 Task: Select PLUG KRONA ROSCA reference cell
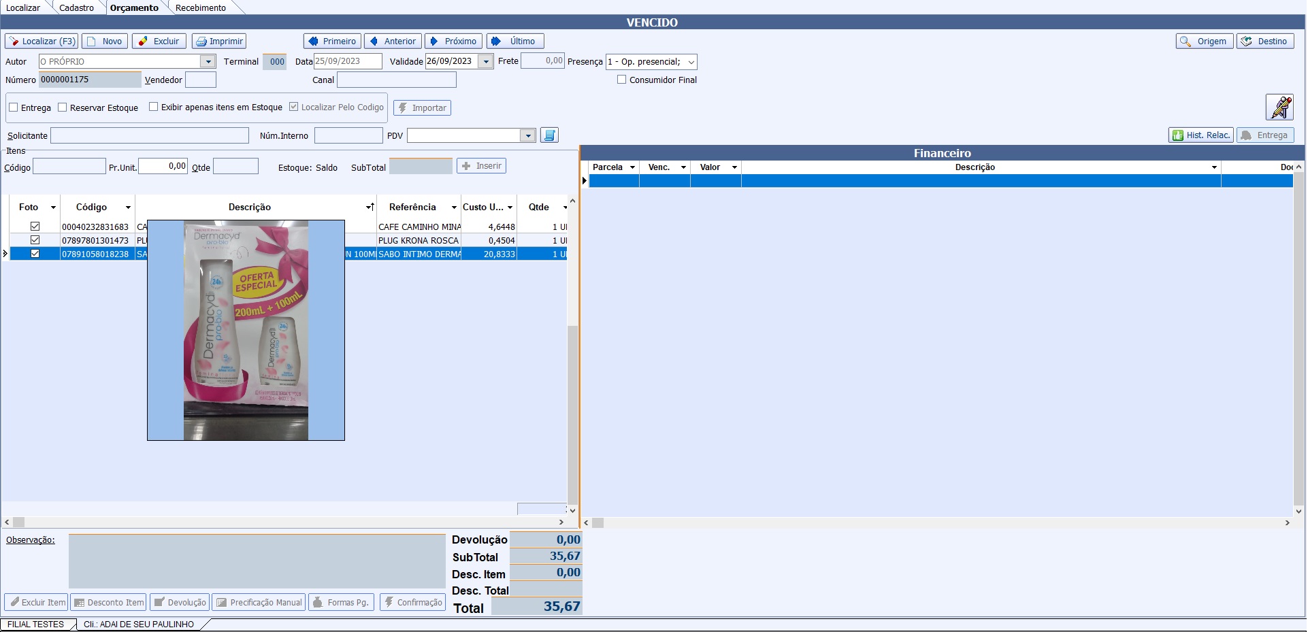click(x=419, y=241)
